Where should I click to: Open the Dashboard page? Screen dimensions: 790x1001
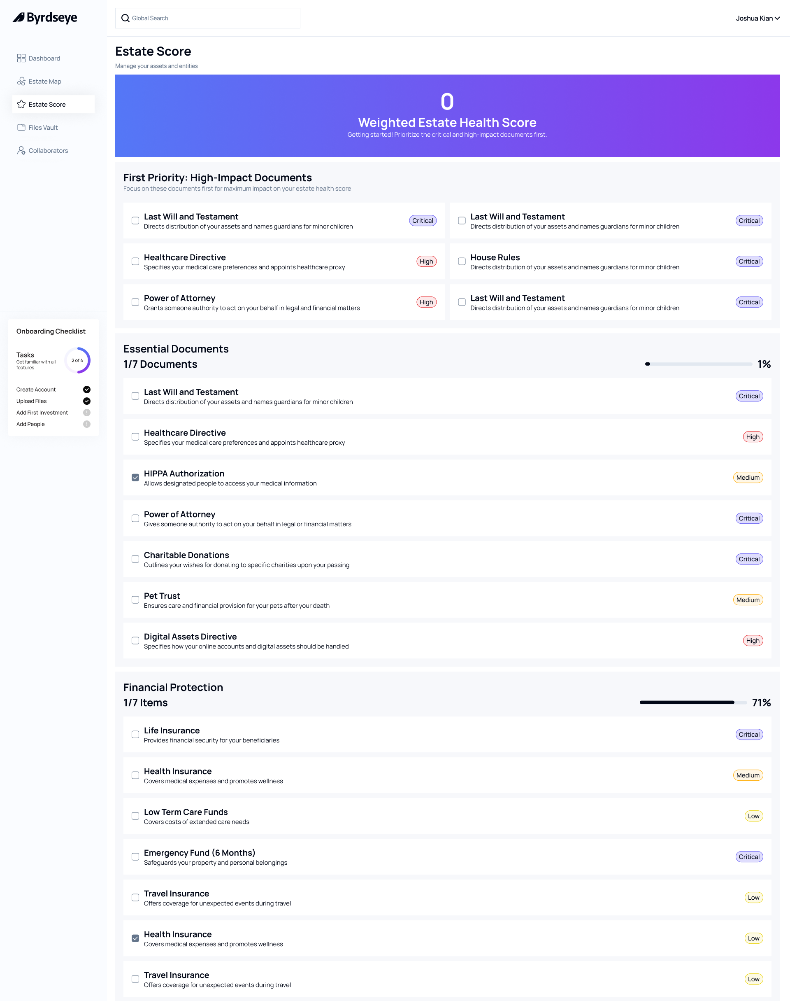[x=53, y=58]
